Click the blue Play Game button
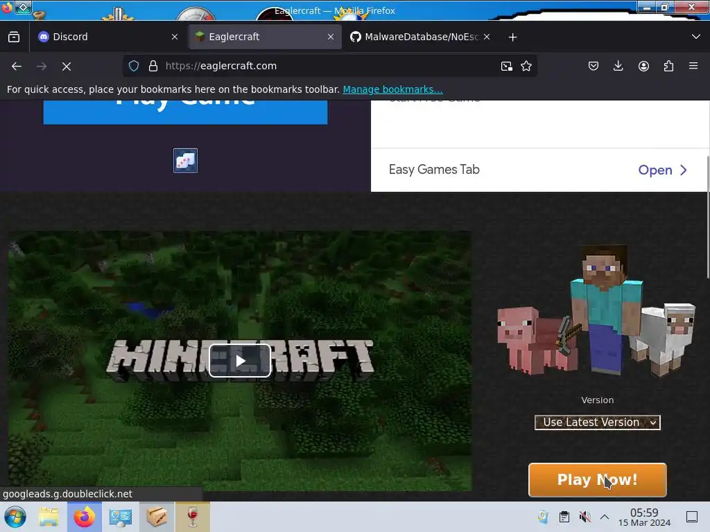 click(x=185, y=112)
